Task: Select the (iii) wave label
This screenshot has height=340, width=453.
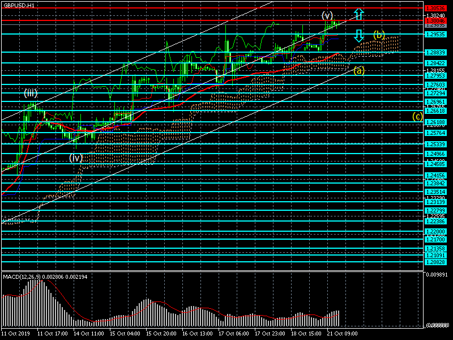Action: pyautogui.click(x=31, y=93)
